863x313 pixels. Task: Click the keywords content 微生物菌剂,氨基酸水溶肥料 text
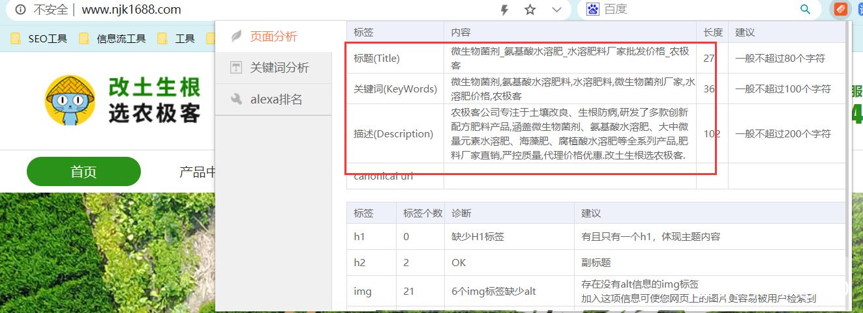click(573, 88)
